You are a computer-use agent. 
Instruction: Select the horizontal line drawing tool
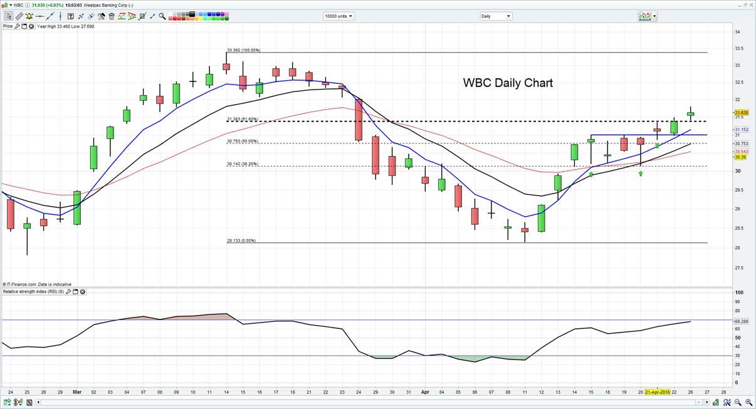coord(39,16)
